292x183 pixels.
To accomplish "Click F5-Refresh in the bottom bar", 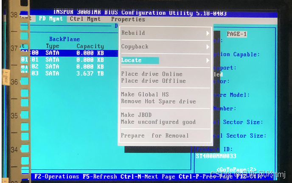I will pyautogui.click(x=100, y=177).
